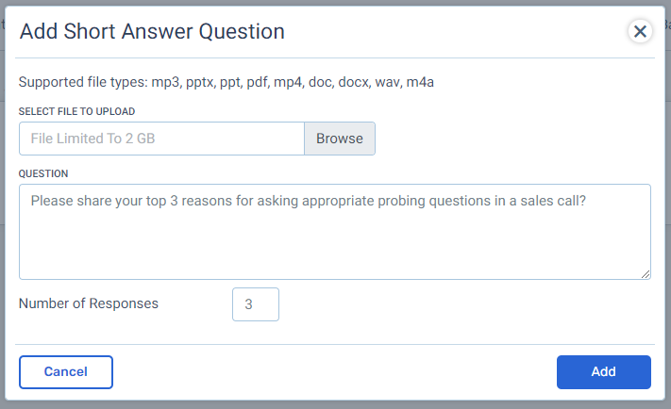Viewport: 671px width, 409px height.
Task: Click the word mp3 in file types
Action: click(165, 82)
